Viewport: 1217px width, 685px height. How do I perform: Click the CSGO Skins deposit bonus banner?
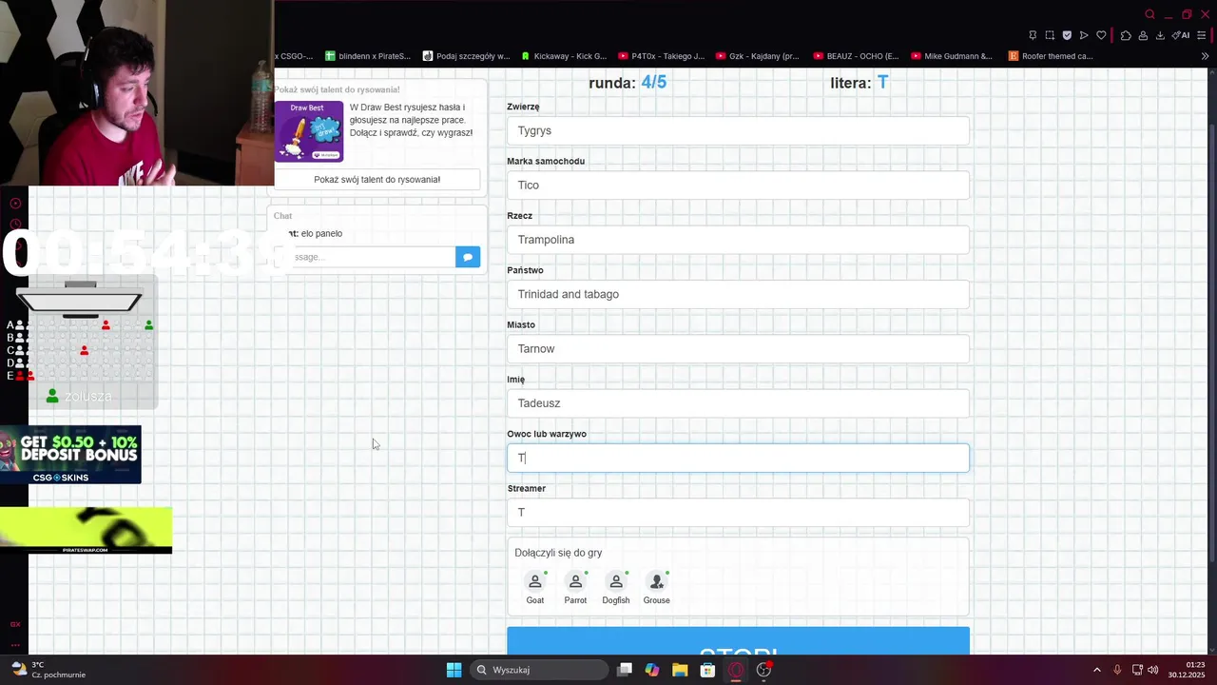coord(70,455)
